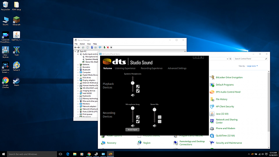This screenshot has height=157, width=279.
Task: Open the Advanced Settings tab
Action: click(177, 68)
